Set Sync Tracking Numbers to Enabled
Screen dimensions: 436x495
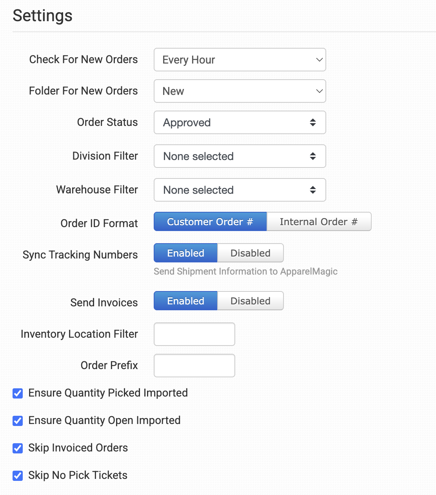[x=185, y=253]
